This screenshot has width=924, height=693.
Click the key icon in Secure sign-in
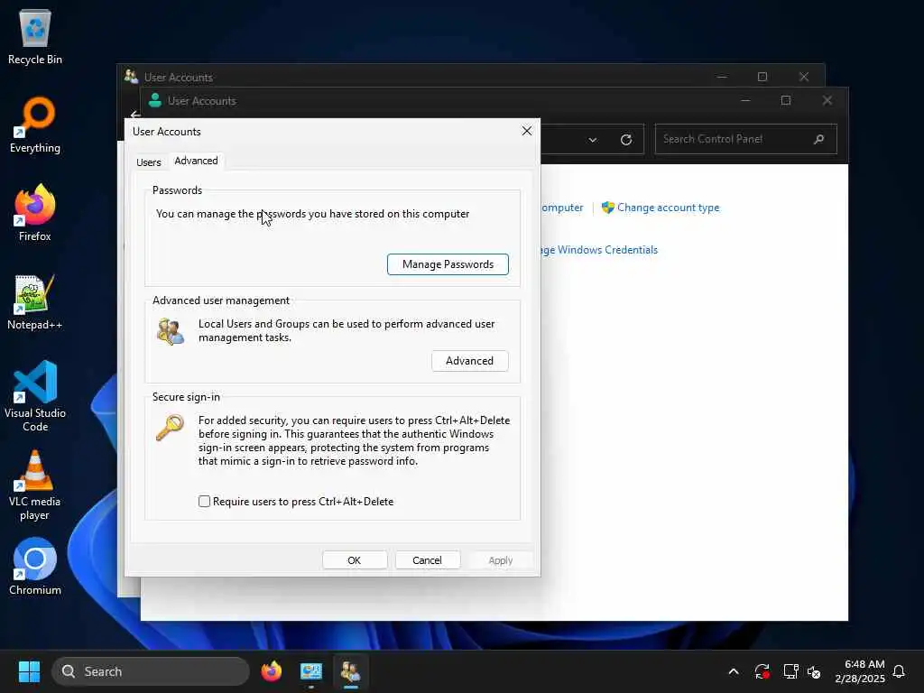tap(171, 427)
